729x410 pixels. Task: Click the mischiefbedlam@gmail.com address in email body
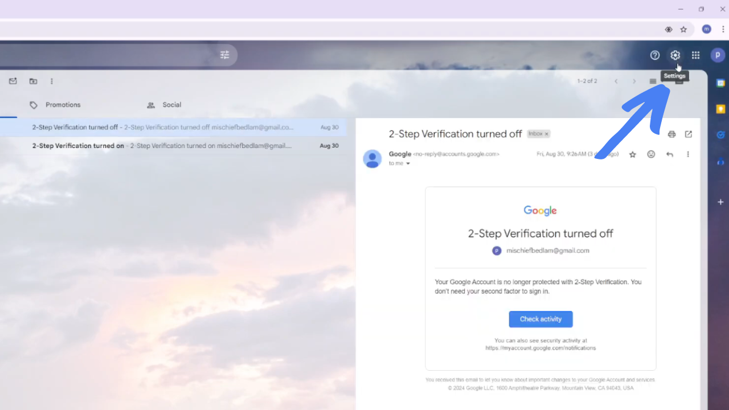(548, 251)
